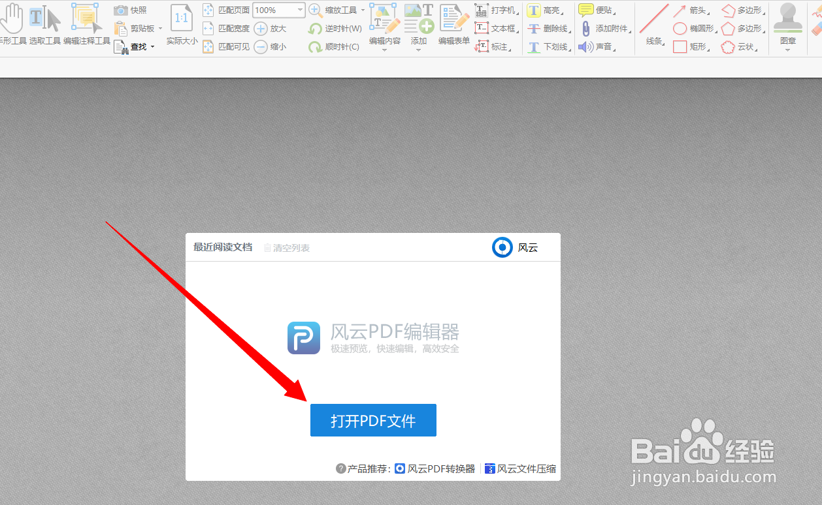Expand the 查找 dropdown arrow

pyautogui.click(x=152, y=47)
